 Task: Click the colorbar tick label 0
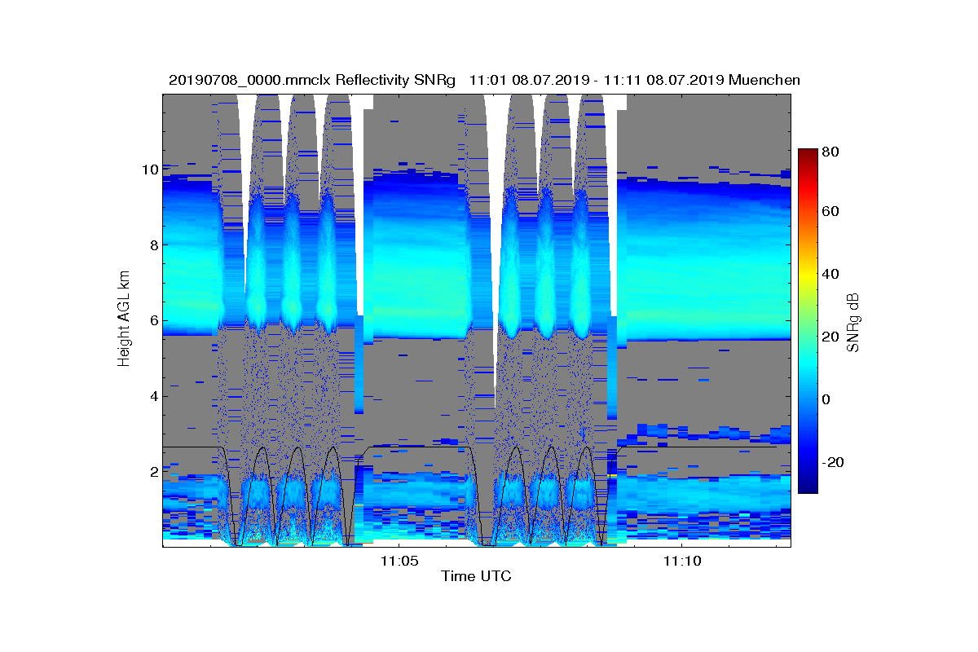click(827, 399)
